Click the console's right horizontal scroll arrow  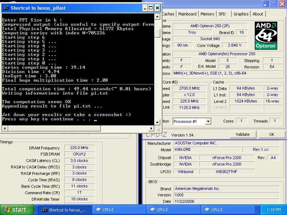point(151,128)
